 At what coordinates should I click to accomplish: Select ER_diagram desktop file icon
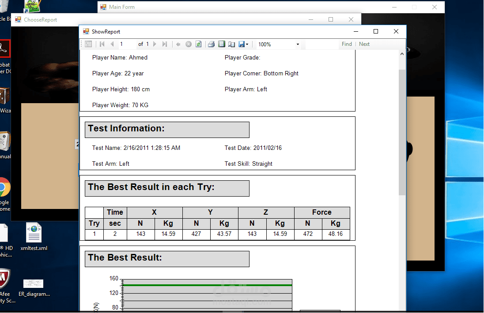[34, 287]
